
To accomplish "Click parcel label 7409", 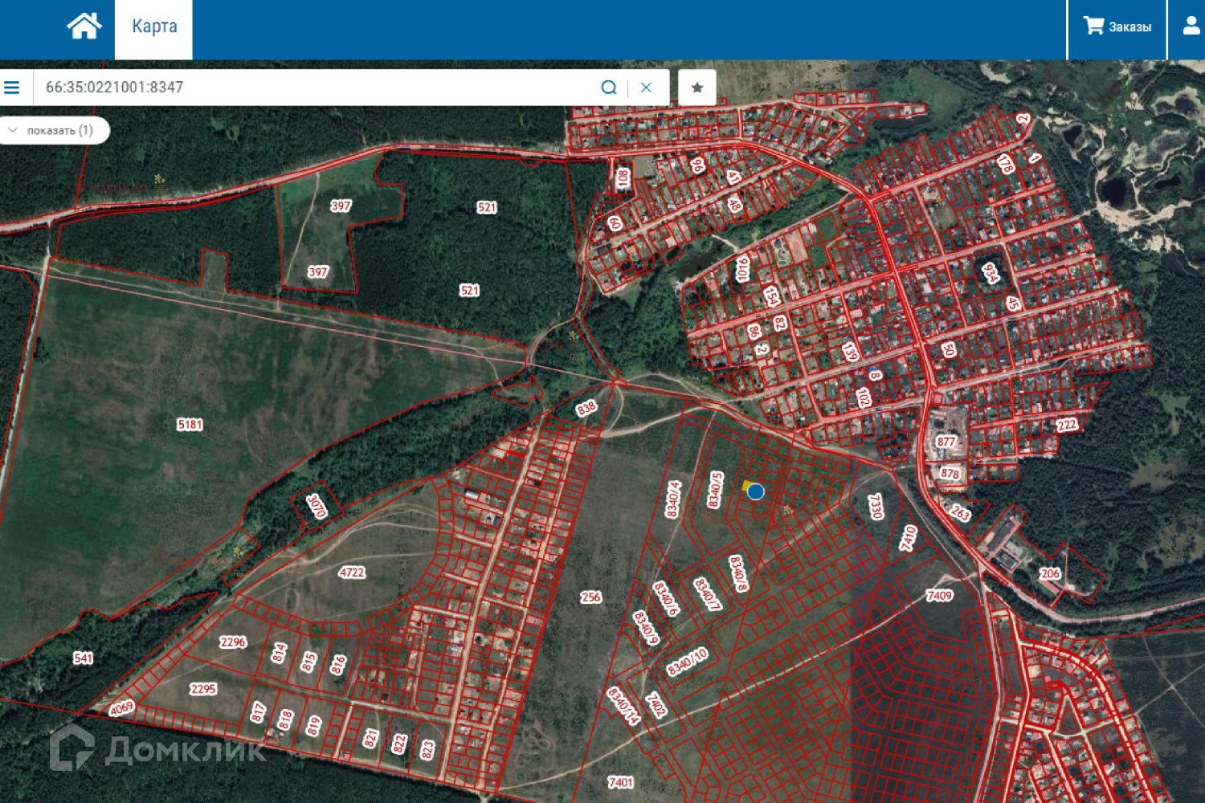I will [939, 595].
